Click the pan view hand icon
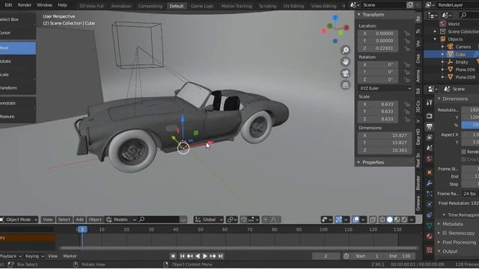Image resolution: width=479 pixels, height=269 pixels. [345, 61]
